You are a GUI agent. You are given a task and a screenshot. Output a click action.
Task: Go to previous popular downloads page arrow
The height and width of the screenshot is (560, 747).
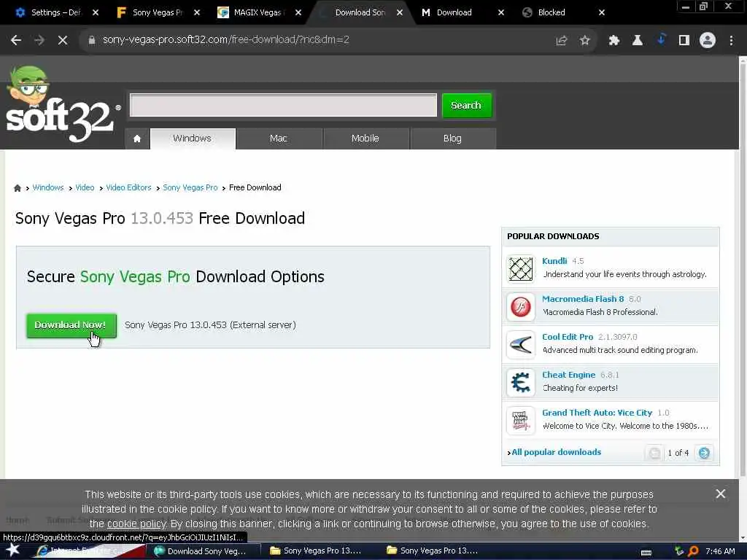[x=654, y=453]
